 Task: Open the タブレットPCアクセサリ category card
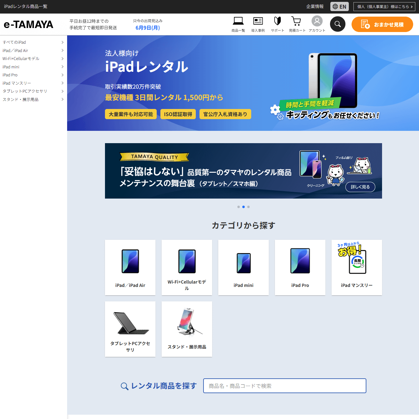point(130,329)
